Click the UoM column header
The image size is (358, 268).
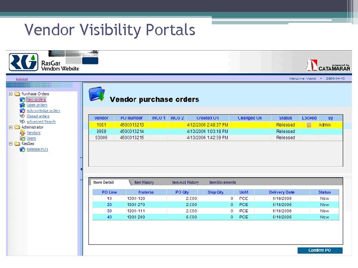point(244,192)
